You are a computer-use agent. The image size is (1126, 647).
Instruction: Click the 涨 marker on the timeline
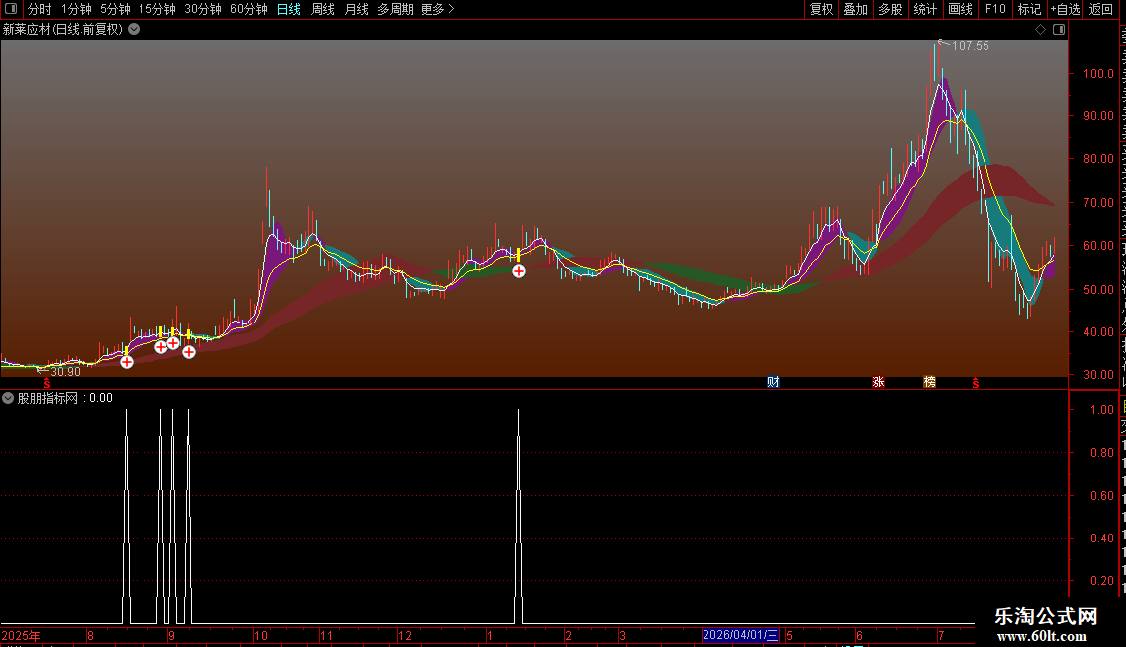coord(878,382)
